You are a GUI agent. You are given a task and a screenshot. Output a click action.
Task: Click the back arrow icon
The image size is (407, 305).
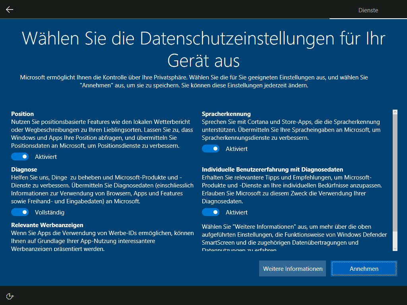coord(9,9)
